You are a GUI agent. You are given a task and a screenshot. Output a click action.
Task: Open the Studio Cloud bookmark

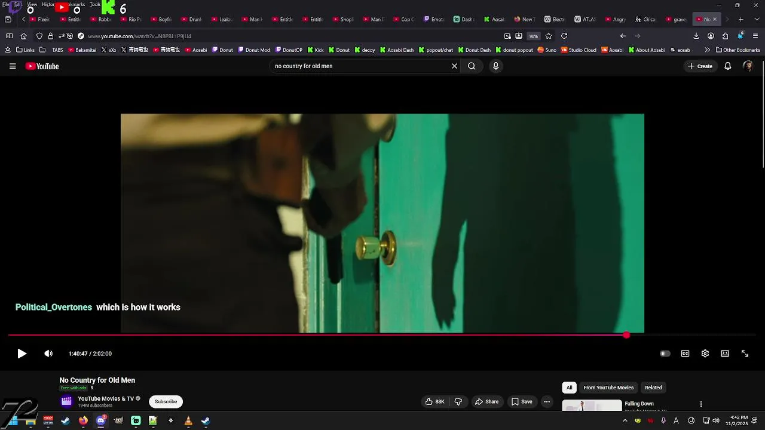pyautogui.click(x=578, y=50)
